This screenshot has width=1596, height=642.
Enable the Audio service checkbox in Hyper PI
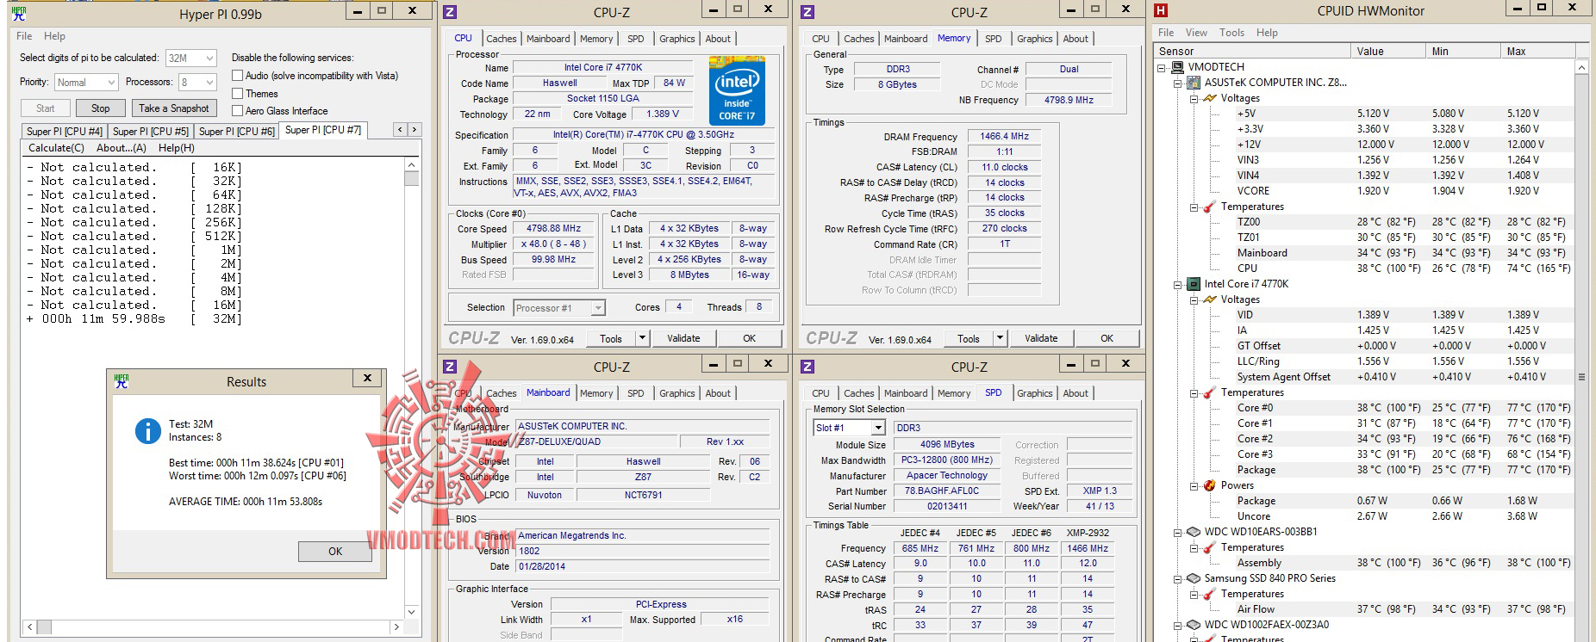[x=238, y=76]
